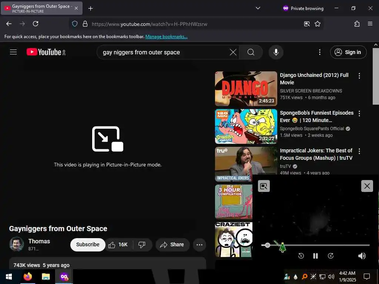Start voice search with the microphone icon
Image resolution: width=379 pixels, height=284 pixels.
[276, 52]
